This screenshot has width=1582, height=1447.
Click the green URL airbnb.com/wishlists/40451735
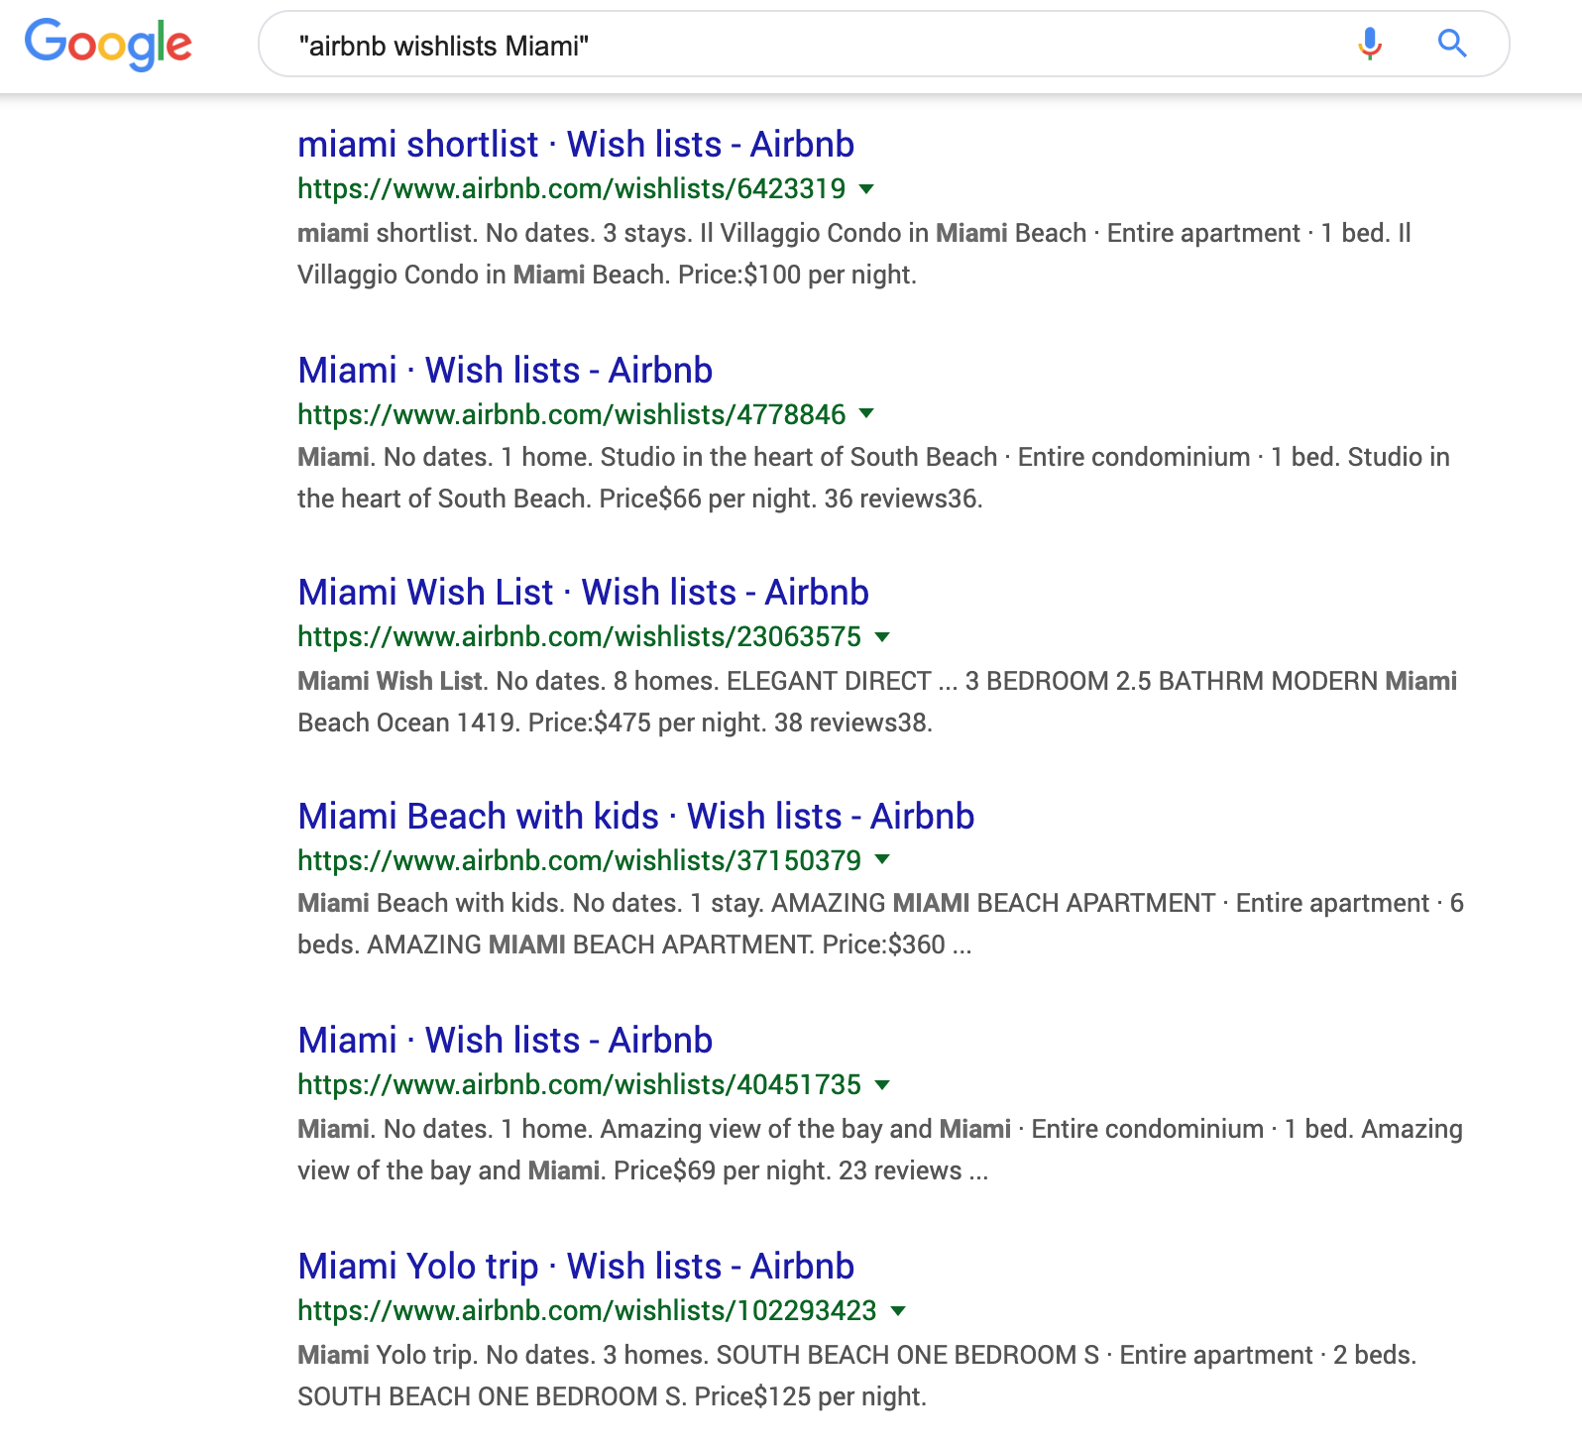click(580, 1084)
